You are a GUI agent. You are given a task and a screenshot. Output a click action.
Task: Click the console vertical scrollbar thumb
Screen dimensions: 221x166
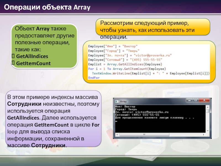(207, 111)
